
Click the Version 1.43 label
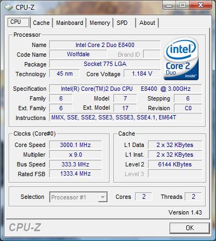click(185, 212)
